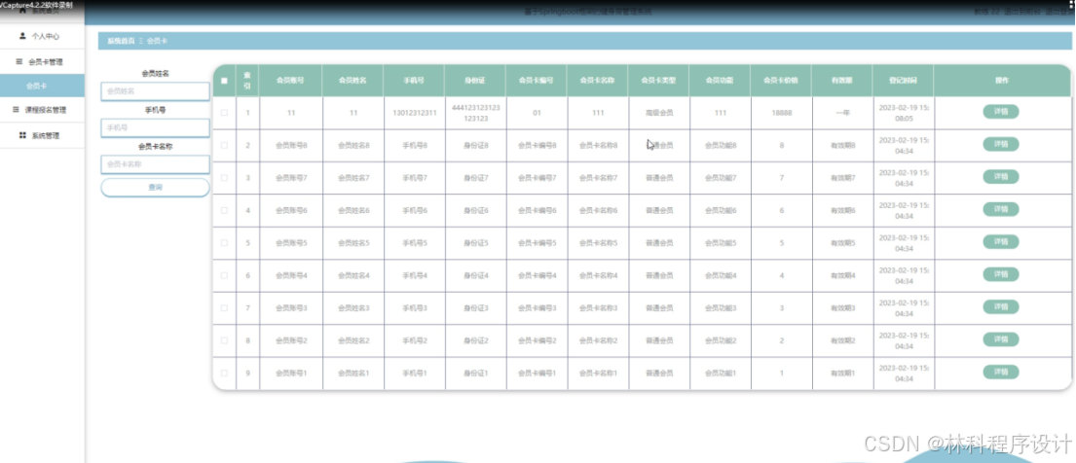
Task: Focus the 会员卡名称 search input
Action: click(x=155, y=164)
